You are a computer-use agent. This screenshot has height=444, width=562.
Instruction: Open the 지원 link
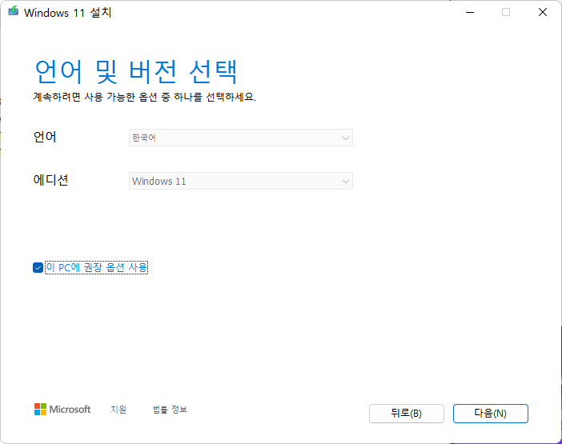[118, 410]
